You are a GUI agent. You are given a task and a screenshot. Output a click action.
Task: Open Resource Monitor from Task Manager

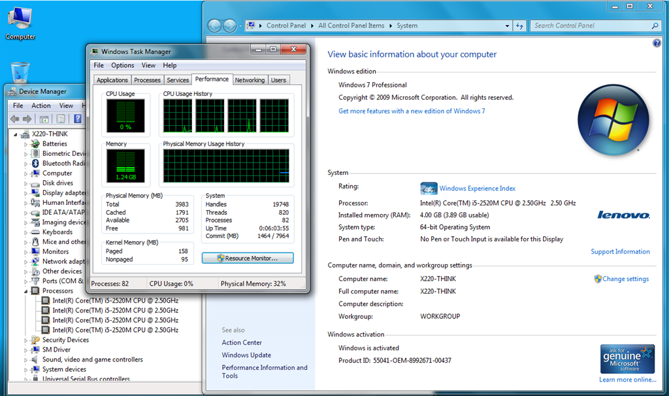pos(248,258)
